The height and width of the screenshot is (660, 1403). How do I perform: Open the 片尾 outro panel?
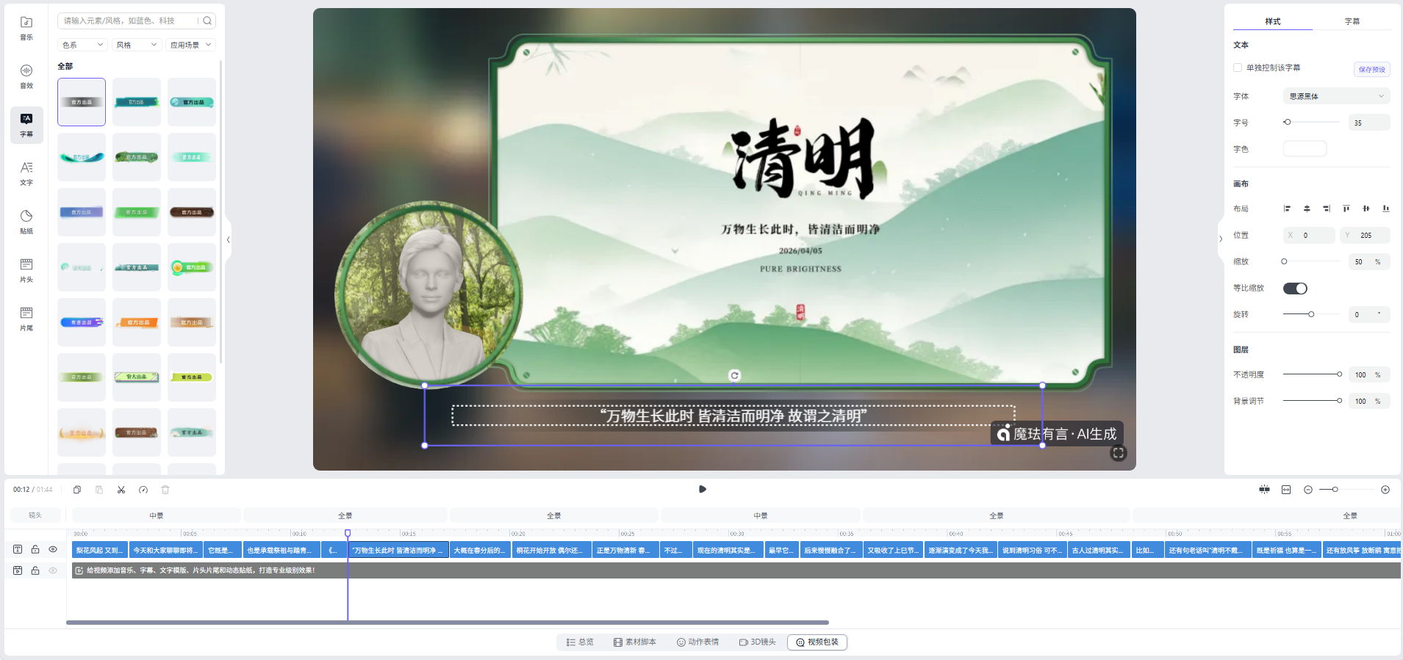(x=26, y=319)
